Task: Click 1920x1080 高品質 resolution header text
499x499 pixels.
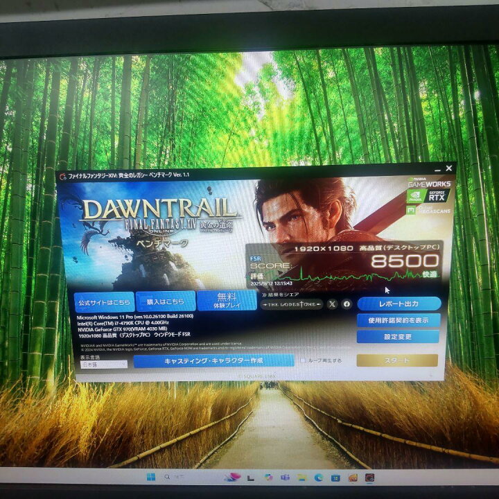Action: click(x=367, y=247)
